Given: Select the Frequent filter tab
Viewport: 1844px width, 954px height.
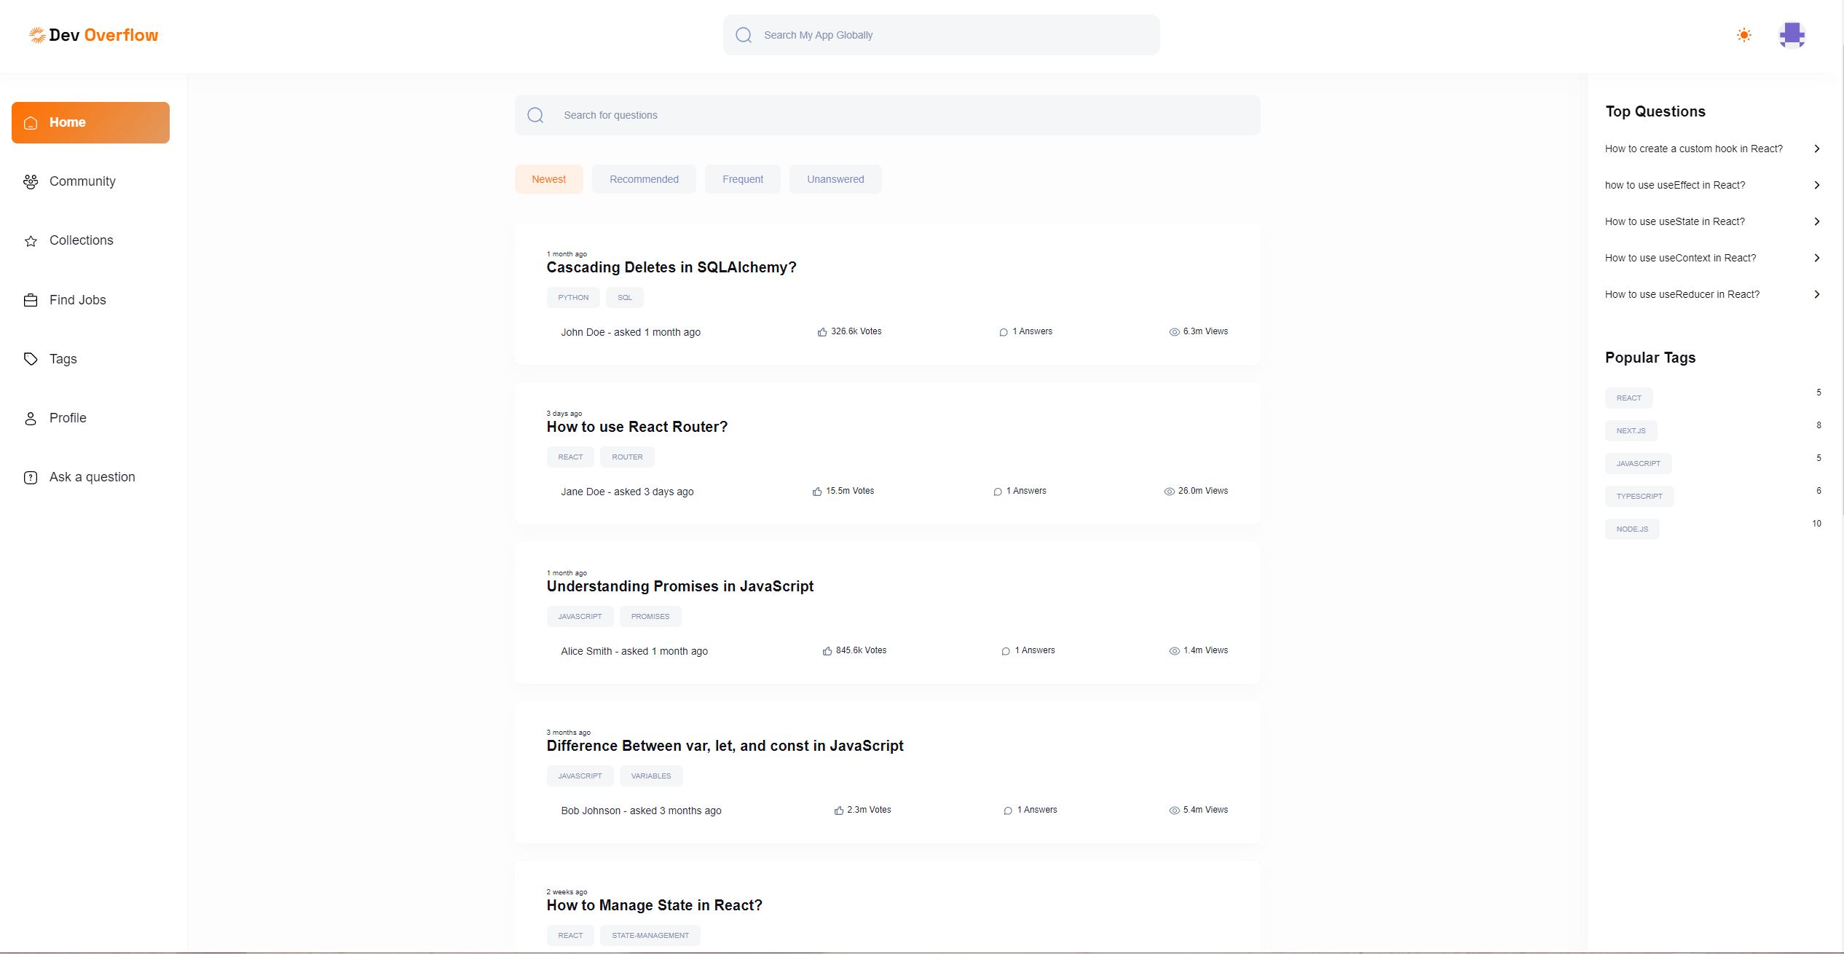Looking at the screenshot, I should 742,179.
